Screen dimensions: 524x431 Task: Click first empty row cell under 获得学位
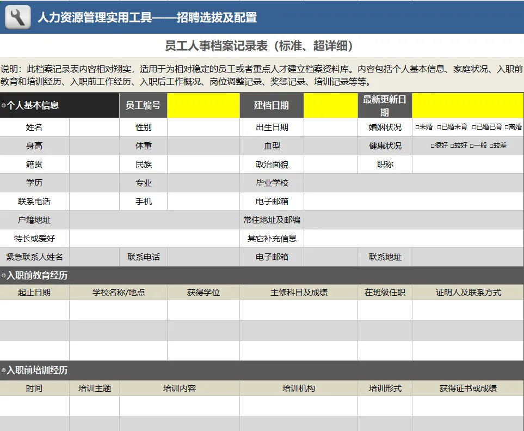pos(204,310)
